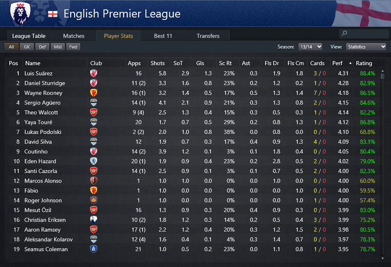391x267 pixels.
Task: Toggle the GK position filter
Action: [x=27, y=47]
